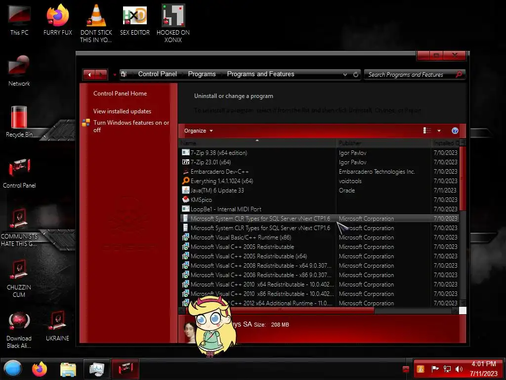The width and height of the screenshot is (506, 380).
Task: Select Visual C++ 2010 x64 Redistributable row
Action: [x=319, y=285]
